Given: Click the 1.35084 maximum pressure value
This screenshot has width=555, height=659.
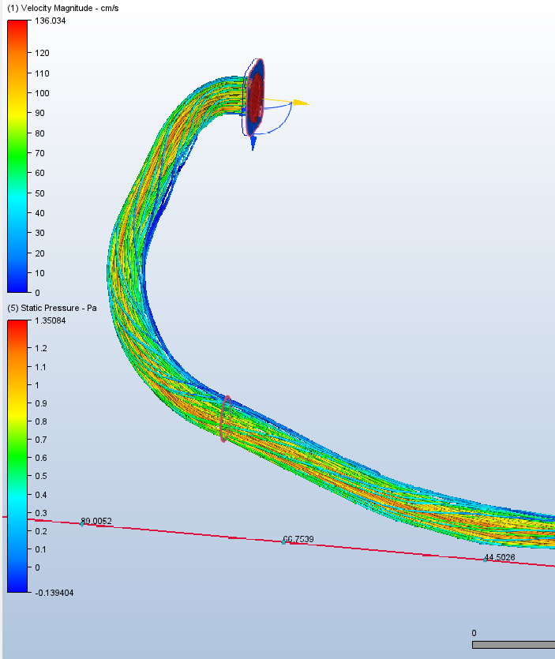Looking at the screenshot, I should pos(51,320).
